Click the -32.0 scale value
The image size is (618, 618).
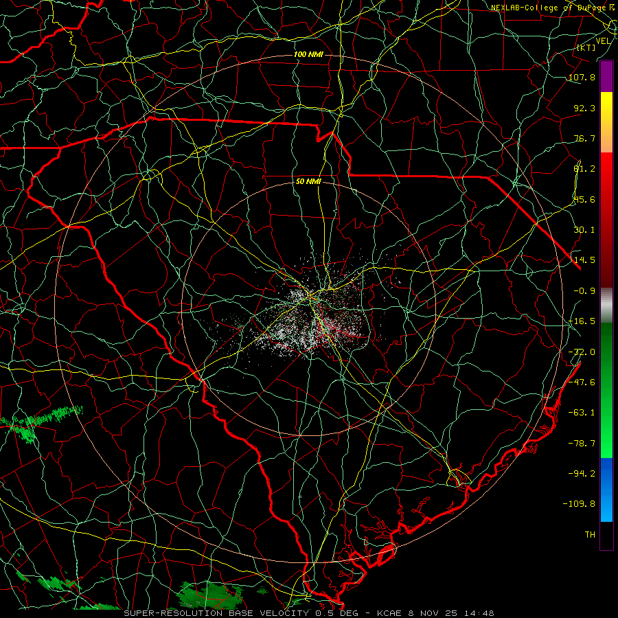pos(582,352)
